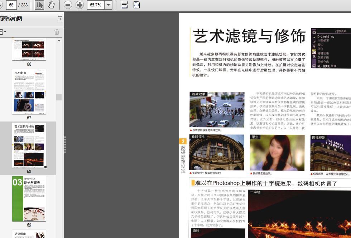Screen dimensions: 351x238
Task: Click the NEF (RAW) 处理 menu text
Action: [327, 66]
